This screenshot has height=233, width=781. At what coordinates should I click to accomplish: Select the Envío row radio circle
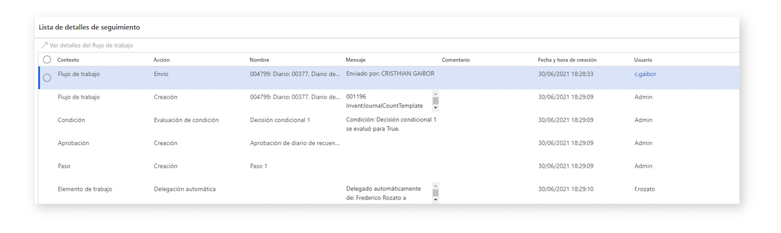tap(47, 77)
